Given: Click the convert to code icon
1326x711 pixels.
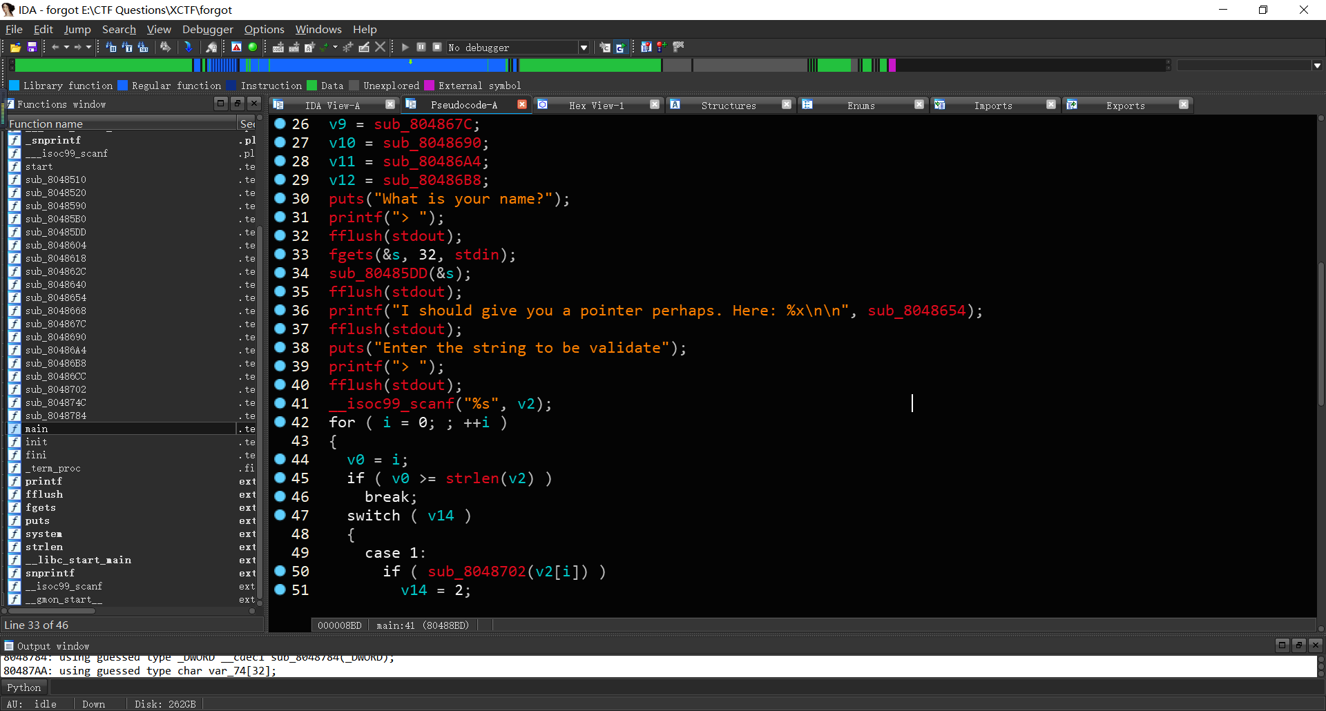Looking at the screenshot, I should pos(278,47).
